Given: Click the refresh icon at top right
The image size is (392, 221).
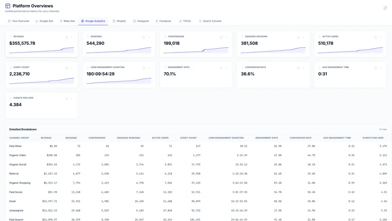Looking at the screenshot, I should click(x=385, y=8).
